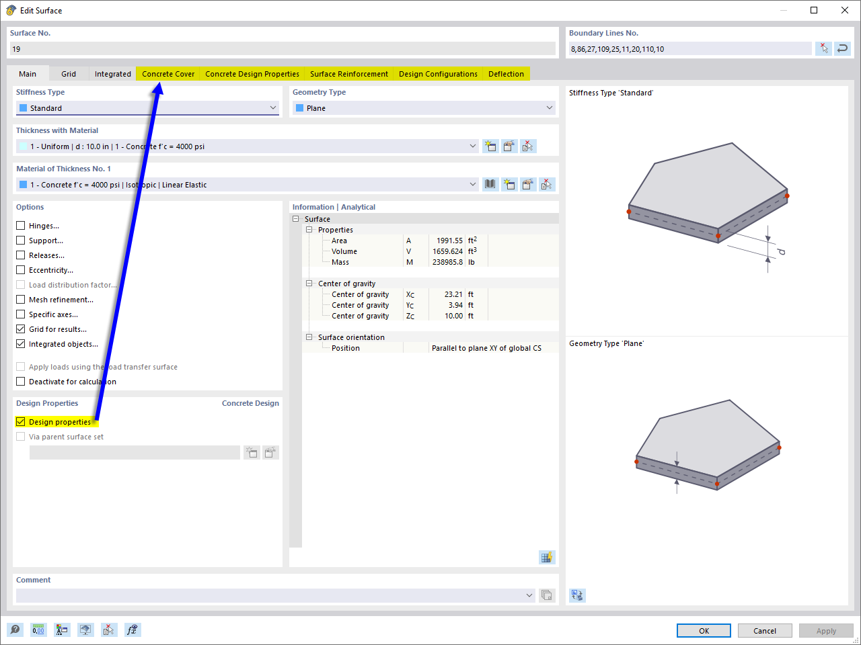Check Deactivate for calculation
This screenshot has width=861, height=645.
click(x=20, y=381)
